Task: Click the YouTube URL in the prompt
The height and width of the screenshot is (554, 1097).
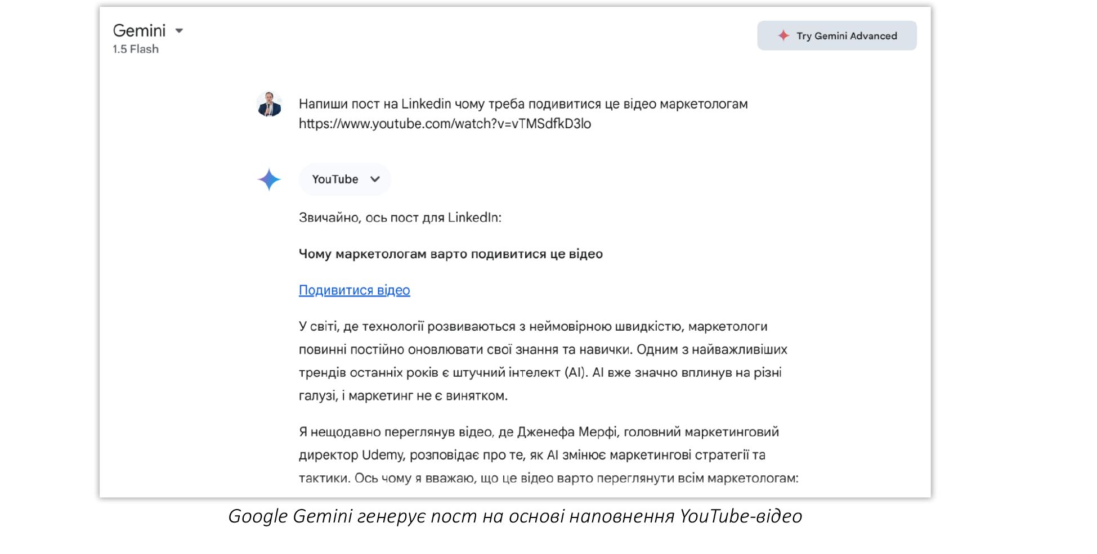Action: [x=445, y=124]
